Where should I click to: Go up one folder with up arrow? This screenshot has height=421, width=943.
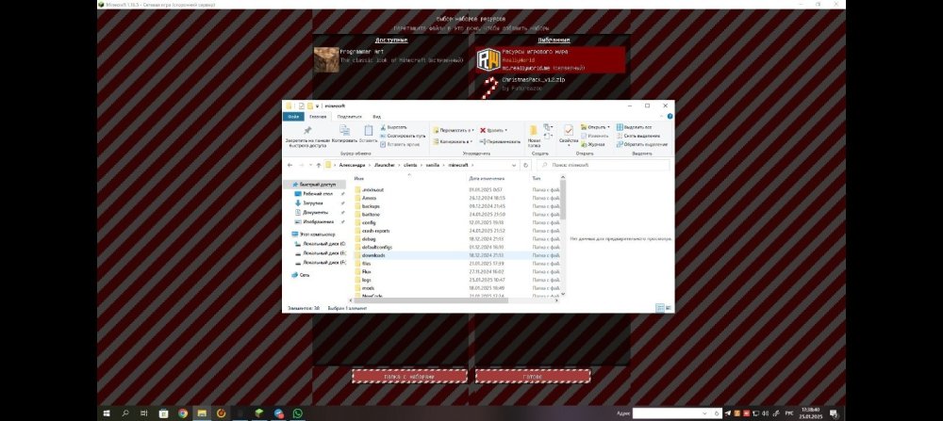pos(318,165)
